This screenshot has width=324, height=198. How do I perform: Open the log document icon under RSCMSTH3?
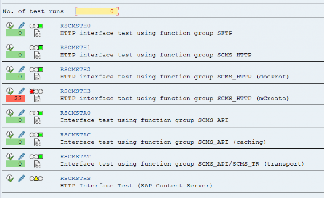click(x=38, y=99)
